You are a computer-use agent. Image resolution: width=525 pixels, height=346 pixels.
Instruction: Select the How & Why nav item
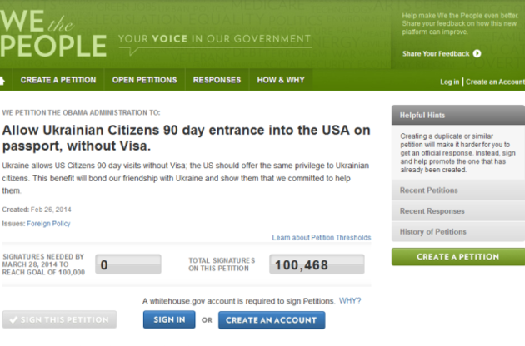(x=281, y=81)
